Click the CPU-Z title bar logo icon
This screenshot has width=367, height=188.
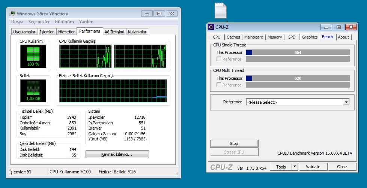211,27
